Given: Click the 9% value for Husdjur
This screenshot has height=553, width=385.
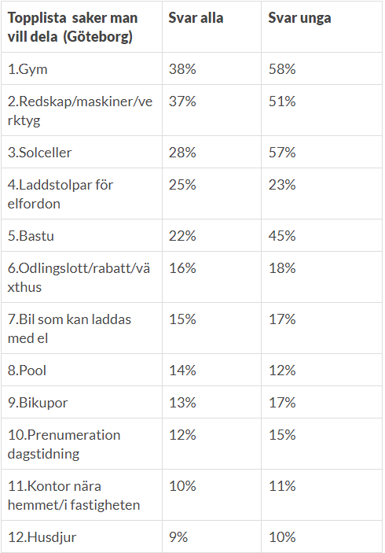Looking at the screenshot, I should pyautogui.click(x=178, y=537).
